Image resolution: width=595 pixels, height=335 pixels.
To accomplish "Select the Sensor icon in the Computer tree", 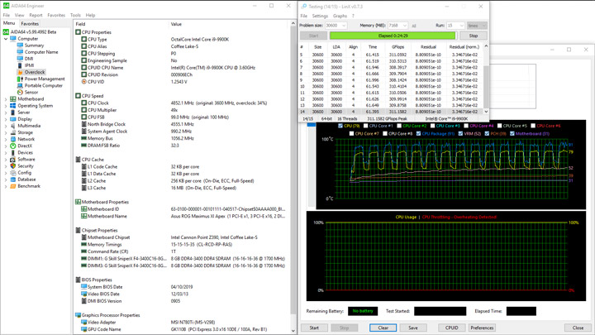I will [x=21, y=92].
